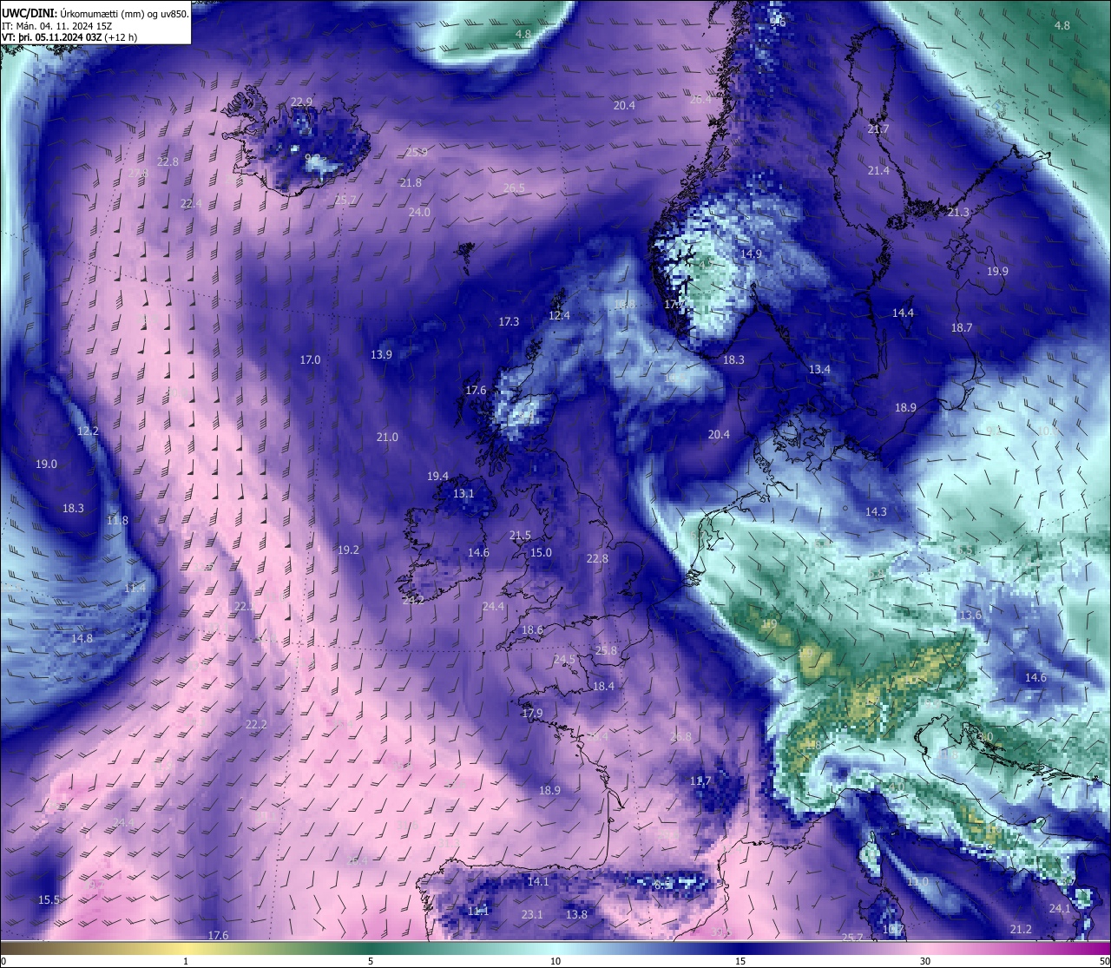Click the title text "UWC/DINI: Úrkomumætti (mm) og uv850."
Image resolution: width=1111 pixels, height=968 pixels.
click(95, 13)
